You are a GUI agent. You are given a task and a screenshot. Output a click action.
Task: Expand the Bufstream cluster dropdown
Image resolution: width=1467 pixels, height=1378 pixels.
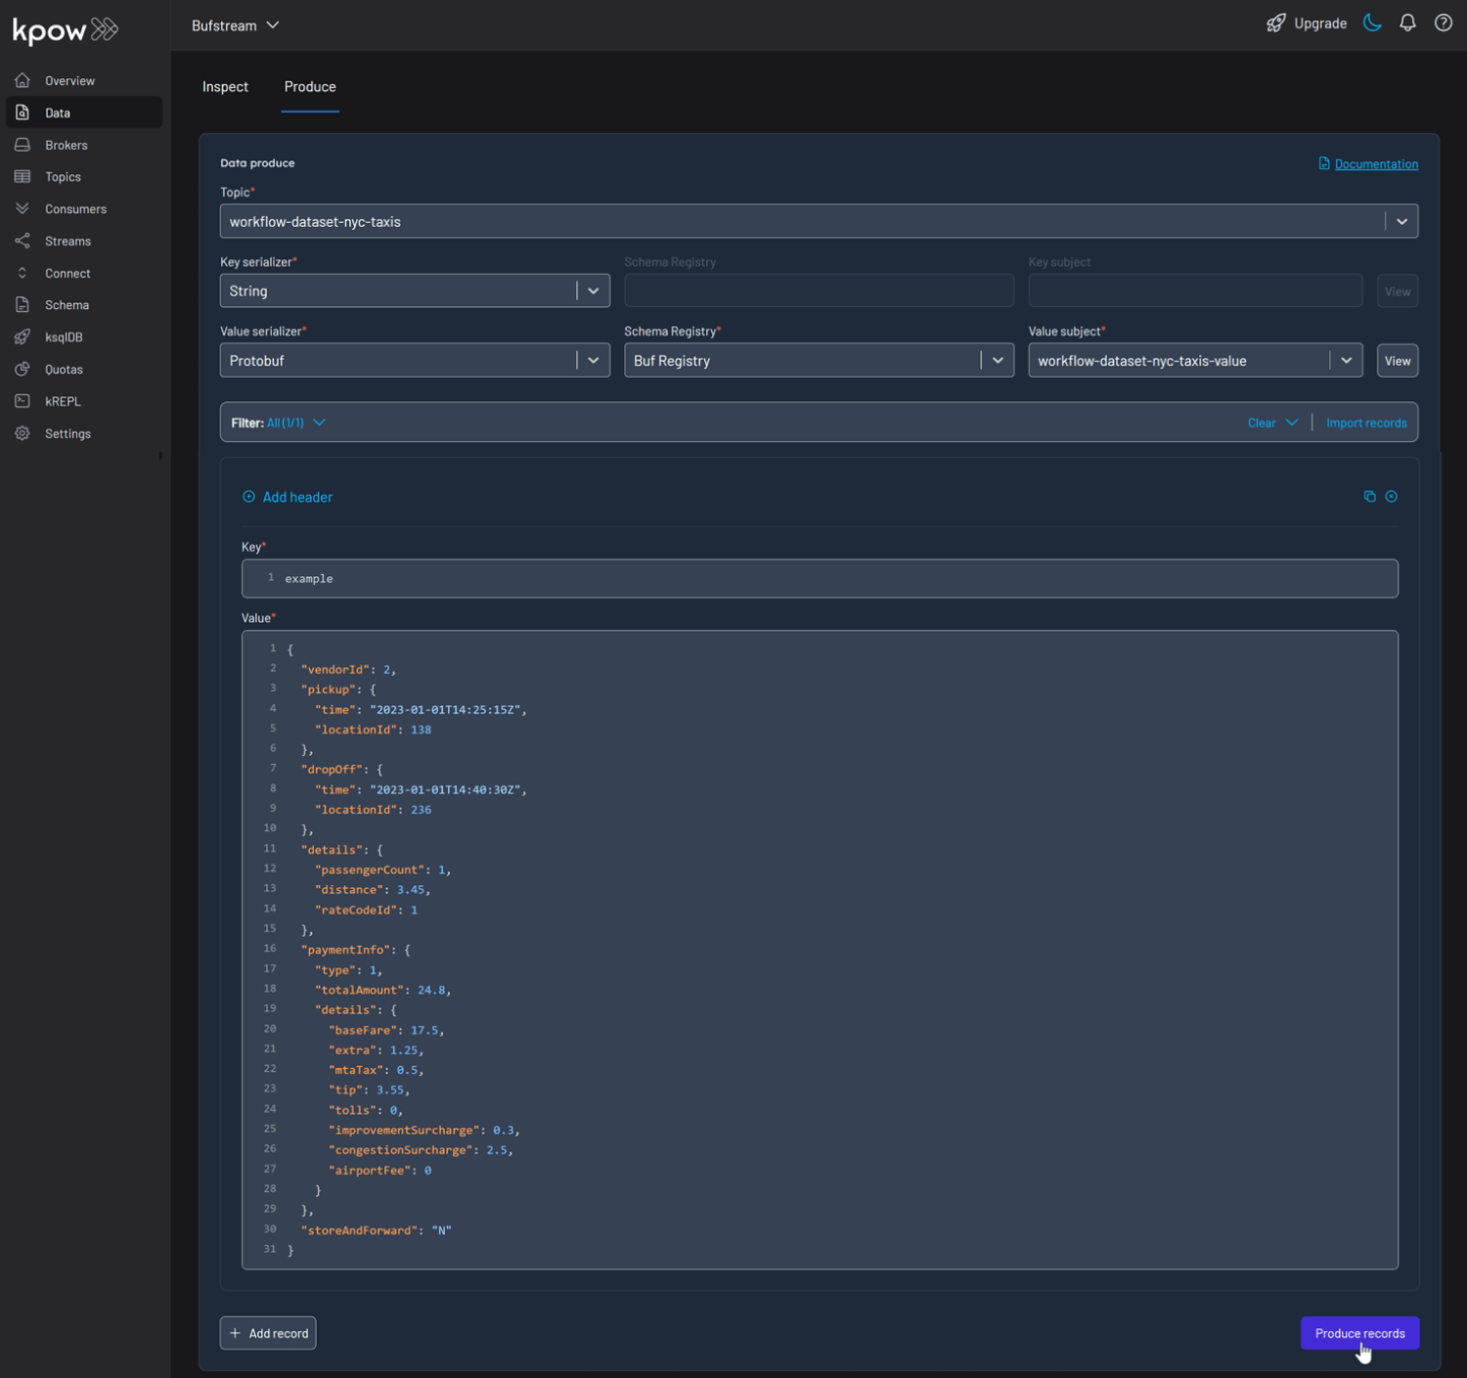pyautogui.click(x=236, y=25)
